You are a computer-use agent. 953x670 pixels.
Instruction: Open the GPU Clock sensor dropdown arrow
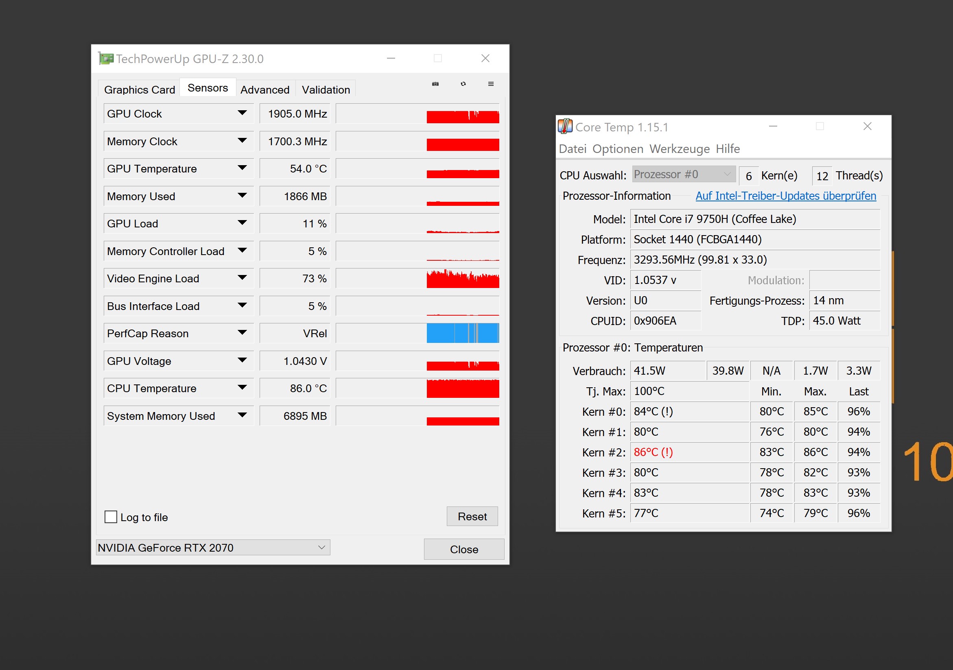[x=243, y=113]
